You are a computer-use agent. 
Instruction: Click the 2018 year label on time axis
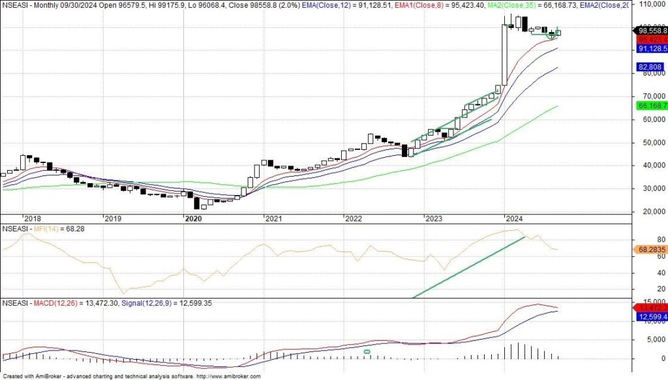tap(32, 219)
